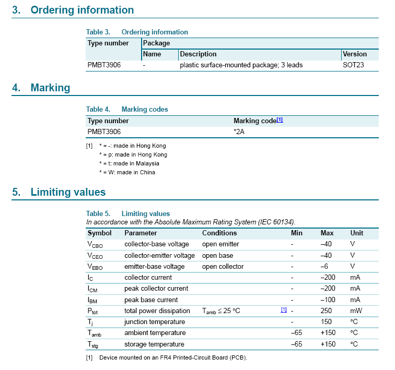Screen dimensions: 395x370
Task: Click the "open collector" condition cell
Action: 223,266
